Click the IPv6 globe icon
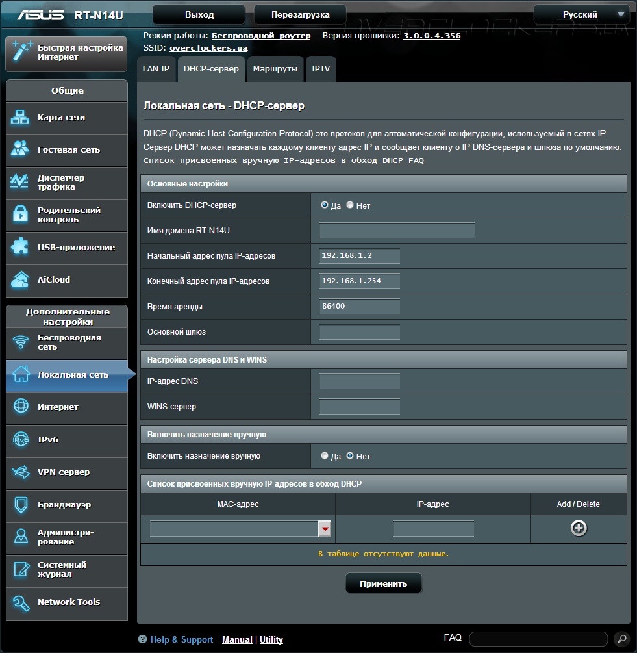The width and height of the screenshot is (637, 653). tap(21, 439)
